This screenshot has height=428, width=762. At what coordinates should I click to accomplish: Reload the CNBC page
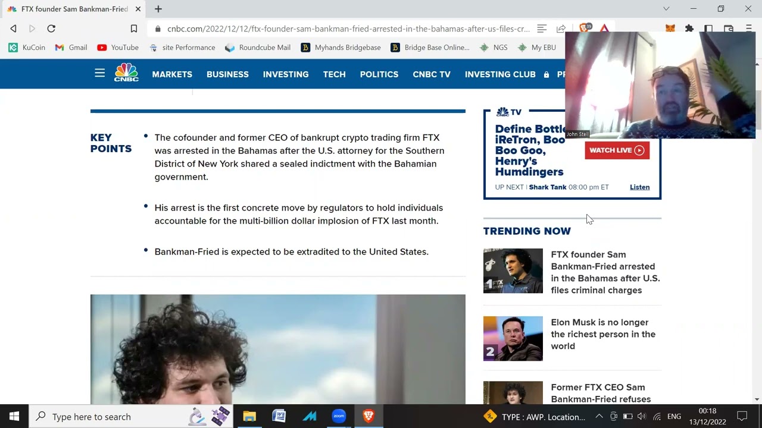[51, 29]
